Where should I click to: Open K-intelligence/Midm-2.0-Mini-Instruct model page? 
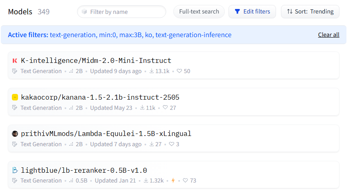[x=96, y=60]
